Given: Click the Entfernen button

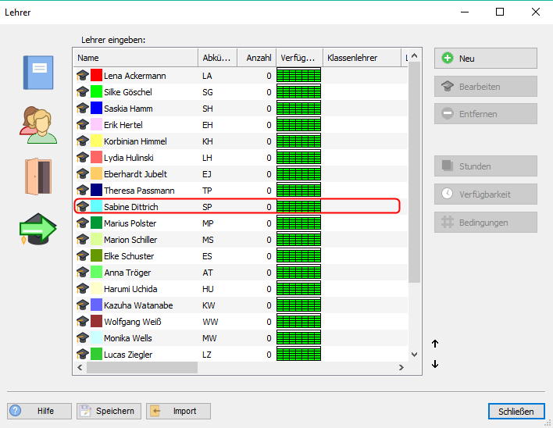Looking at the screenshot, I should point(486,114).
